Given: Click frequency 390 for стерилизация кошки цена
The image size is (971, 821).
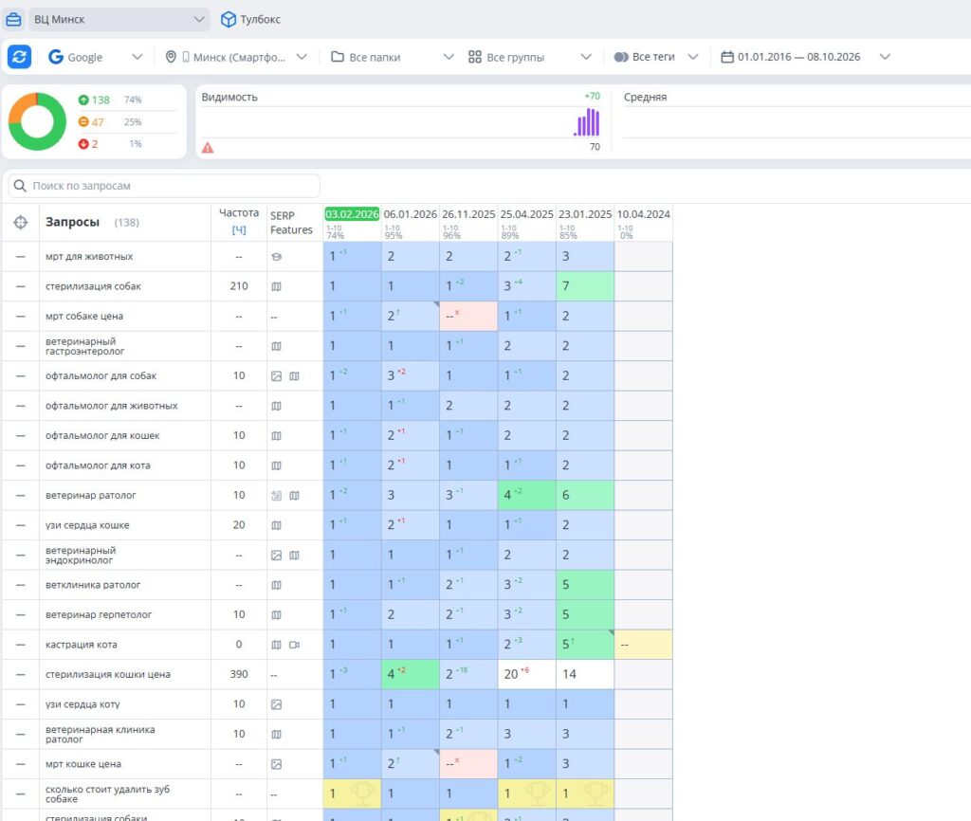Looking at the screenshot, I should coord(239,674).
